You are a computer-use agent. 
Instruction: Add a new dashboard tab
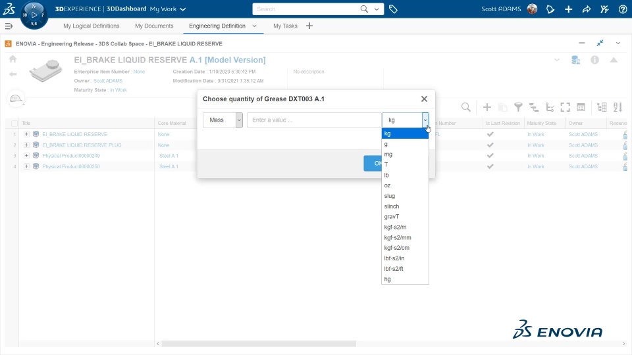(309, 26)
